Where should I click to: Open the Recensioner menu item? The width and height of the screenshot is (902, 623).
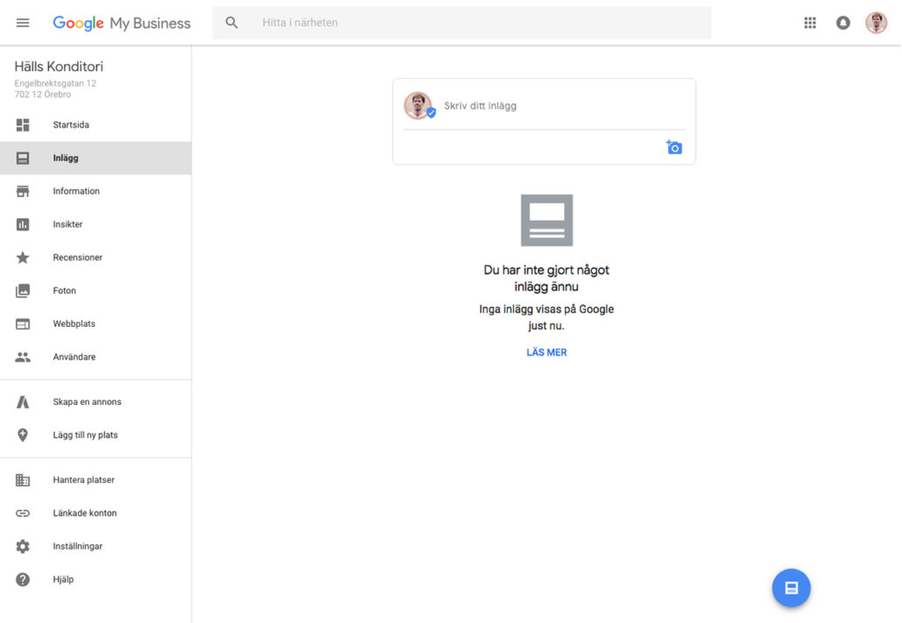[95, 258]
